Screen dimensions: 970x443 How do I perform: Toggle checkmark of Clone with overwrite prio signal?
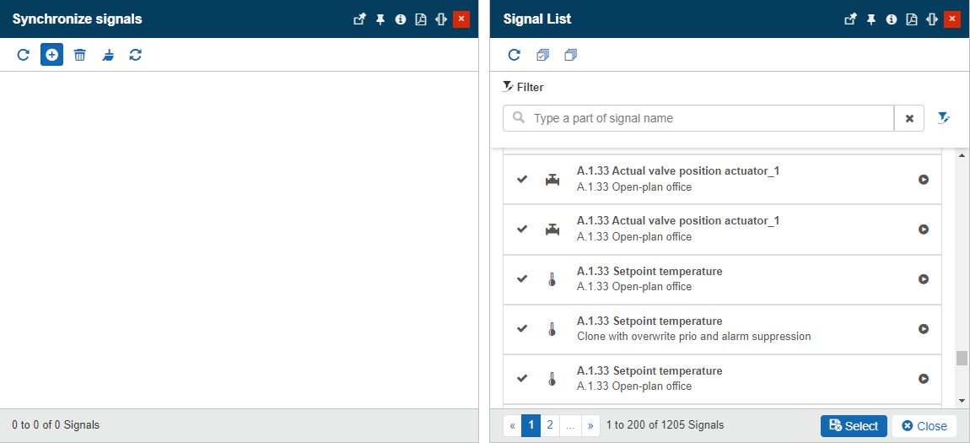coord(522,328)
